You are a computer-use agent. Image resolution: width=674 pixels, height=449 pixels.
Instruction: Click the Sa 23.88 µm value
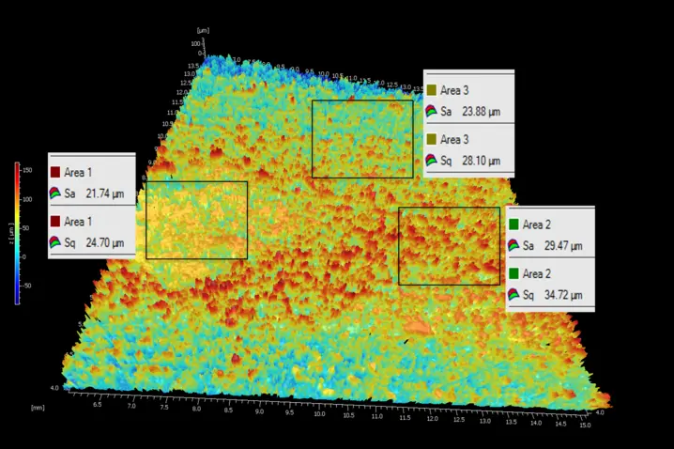pos(481,111)
